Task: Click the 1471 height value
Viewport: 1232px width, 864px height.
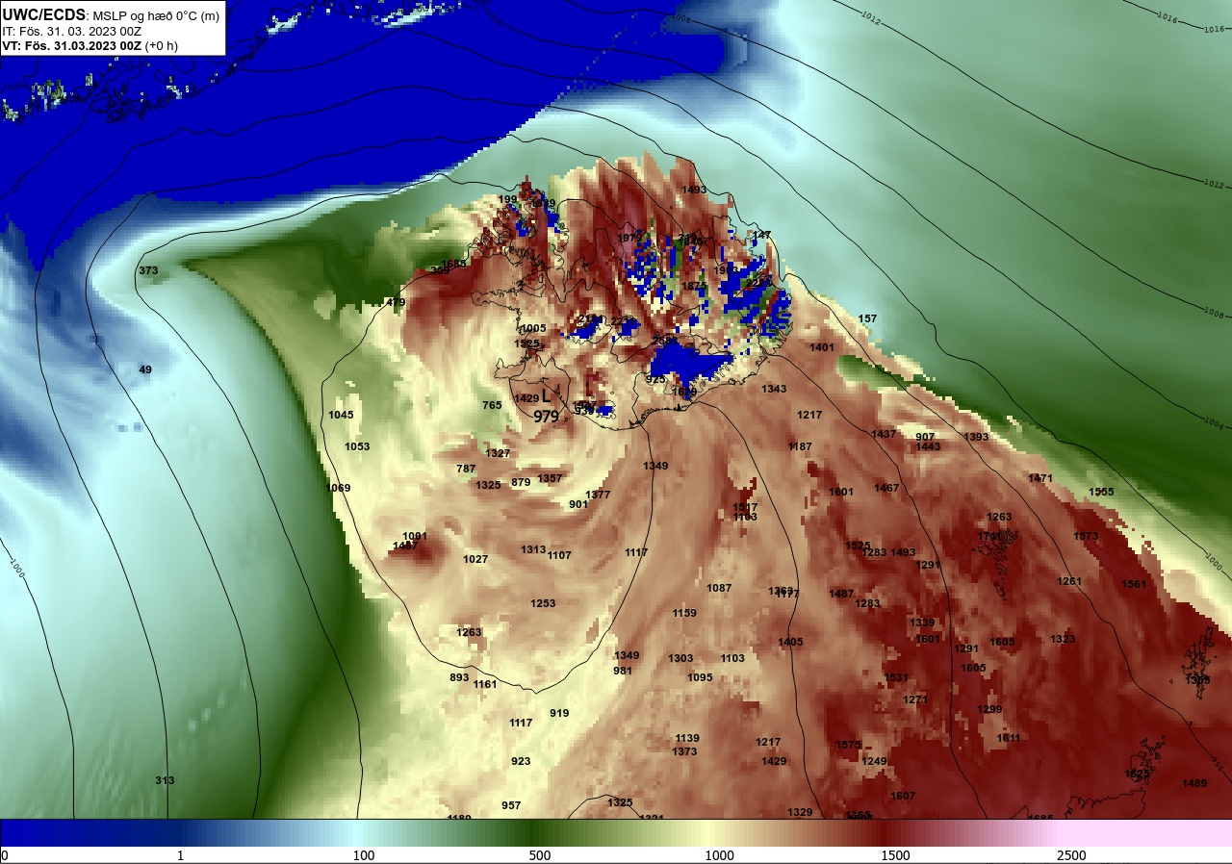Action: click(x=1040, y=478)
